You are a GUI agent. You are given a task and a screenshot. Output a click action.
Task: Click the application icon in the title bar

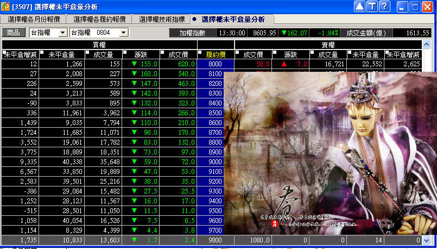[6, 7]
